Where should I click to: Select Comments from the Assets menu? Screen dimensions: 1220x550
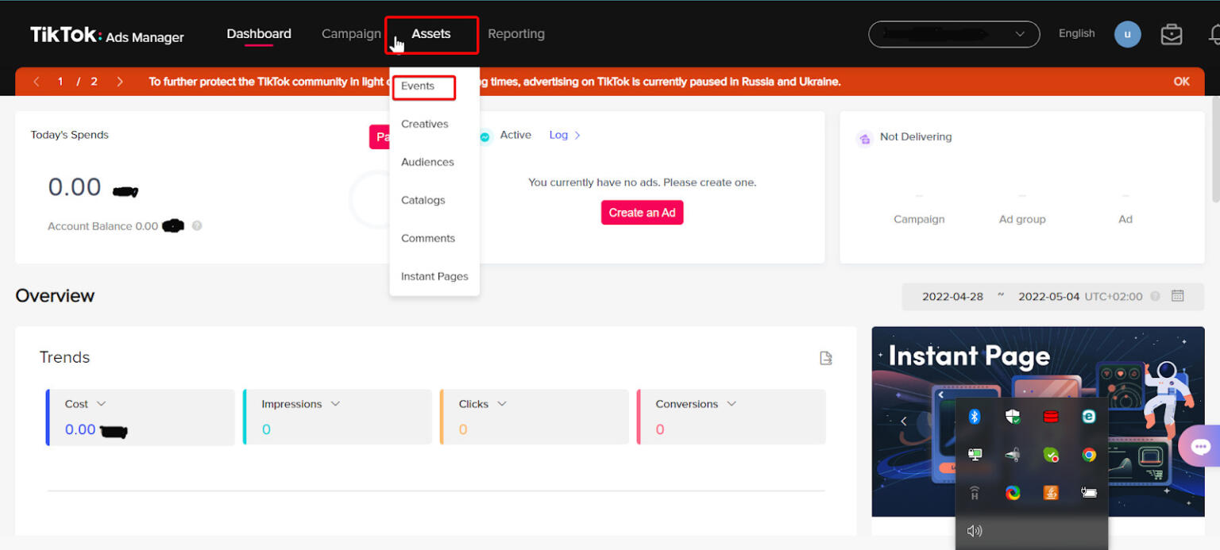[428, 239]
